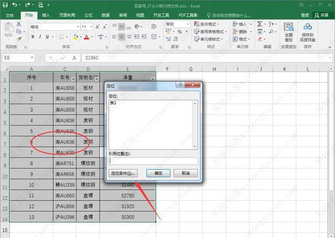This screenshot has height=238, width=335.
Task: Click the Insert Function fx icon
Action: coord(74,58)
